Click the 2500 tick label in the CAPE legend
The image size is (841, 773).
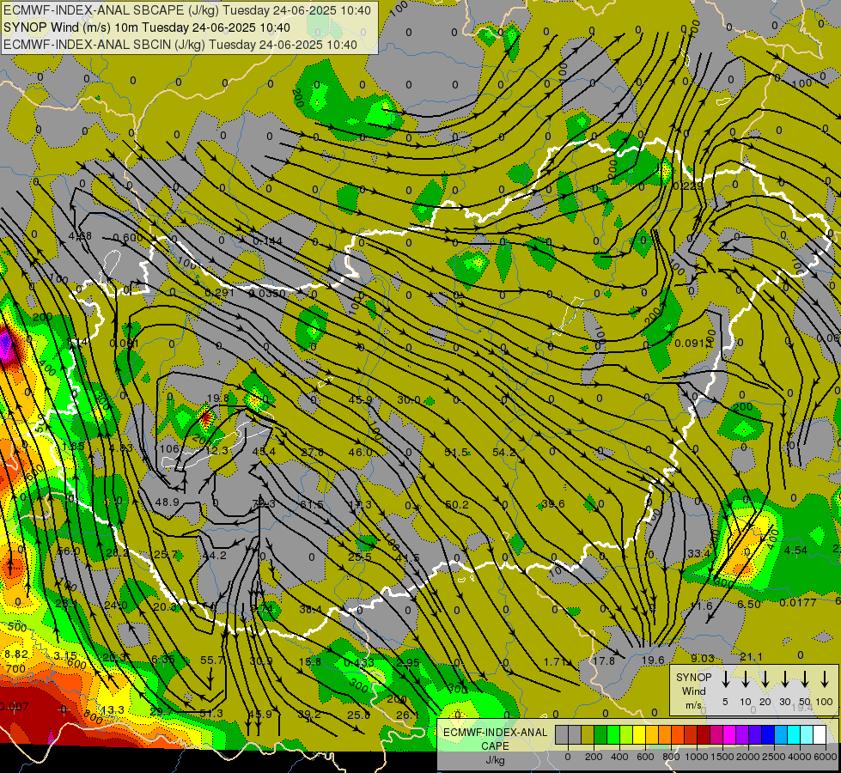click(x=773, y=757)
